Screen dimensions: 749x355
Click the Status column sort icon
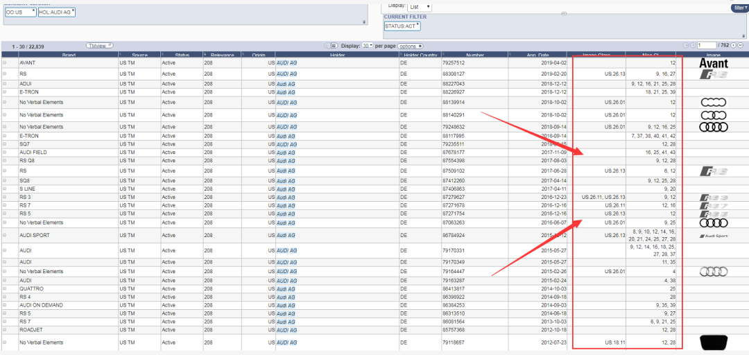(162, 54)
